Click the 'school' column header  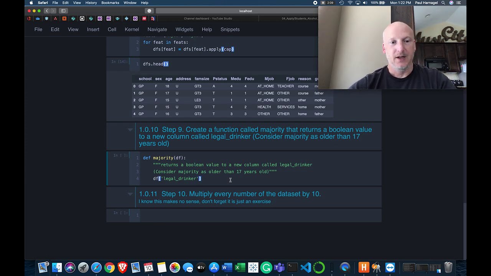[145, 79]
